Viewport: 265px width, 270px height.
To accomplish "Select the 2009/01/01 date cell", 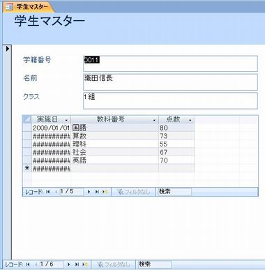I will coord(51,128).
